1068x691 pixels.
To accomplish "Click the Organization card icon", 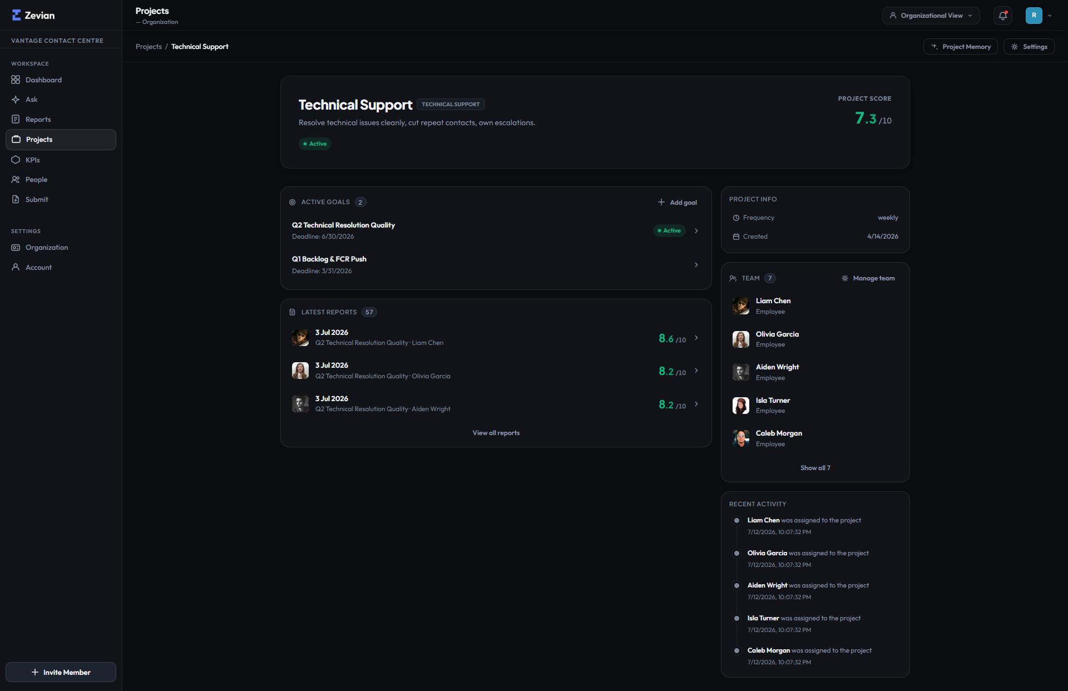I will [16, 248].
